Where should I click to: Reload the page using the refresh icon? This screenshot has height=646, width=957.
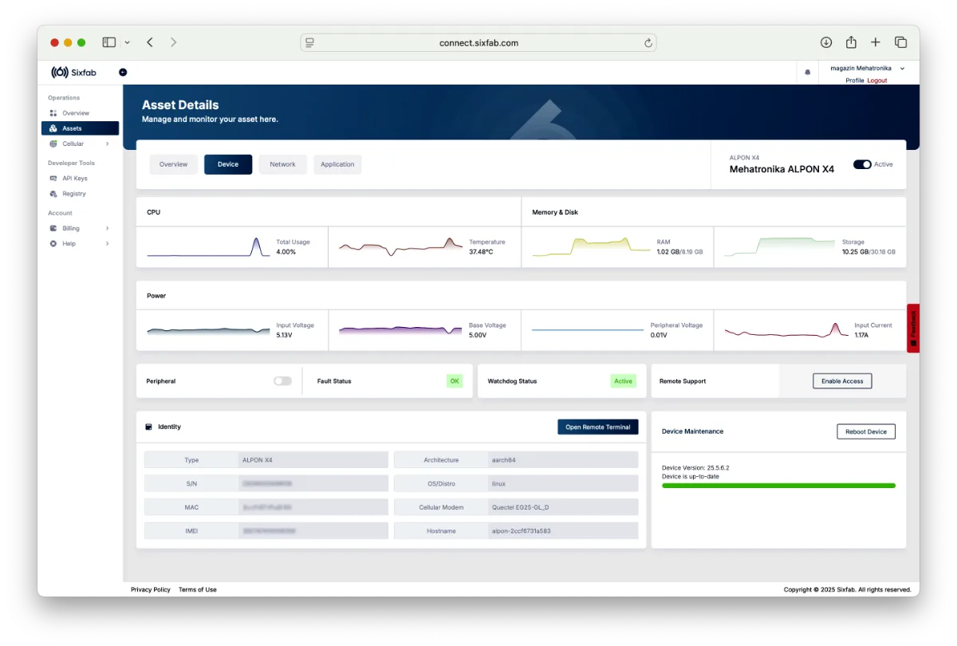click(648, 43)
